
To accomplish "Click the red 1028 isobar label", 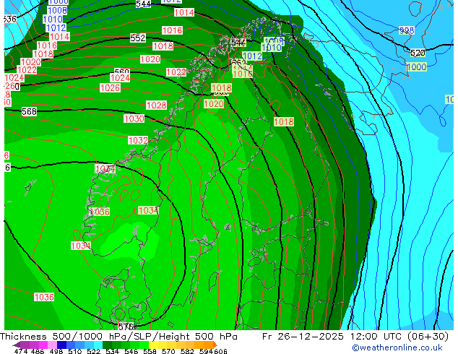I will coord(157,105).
